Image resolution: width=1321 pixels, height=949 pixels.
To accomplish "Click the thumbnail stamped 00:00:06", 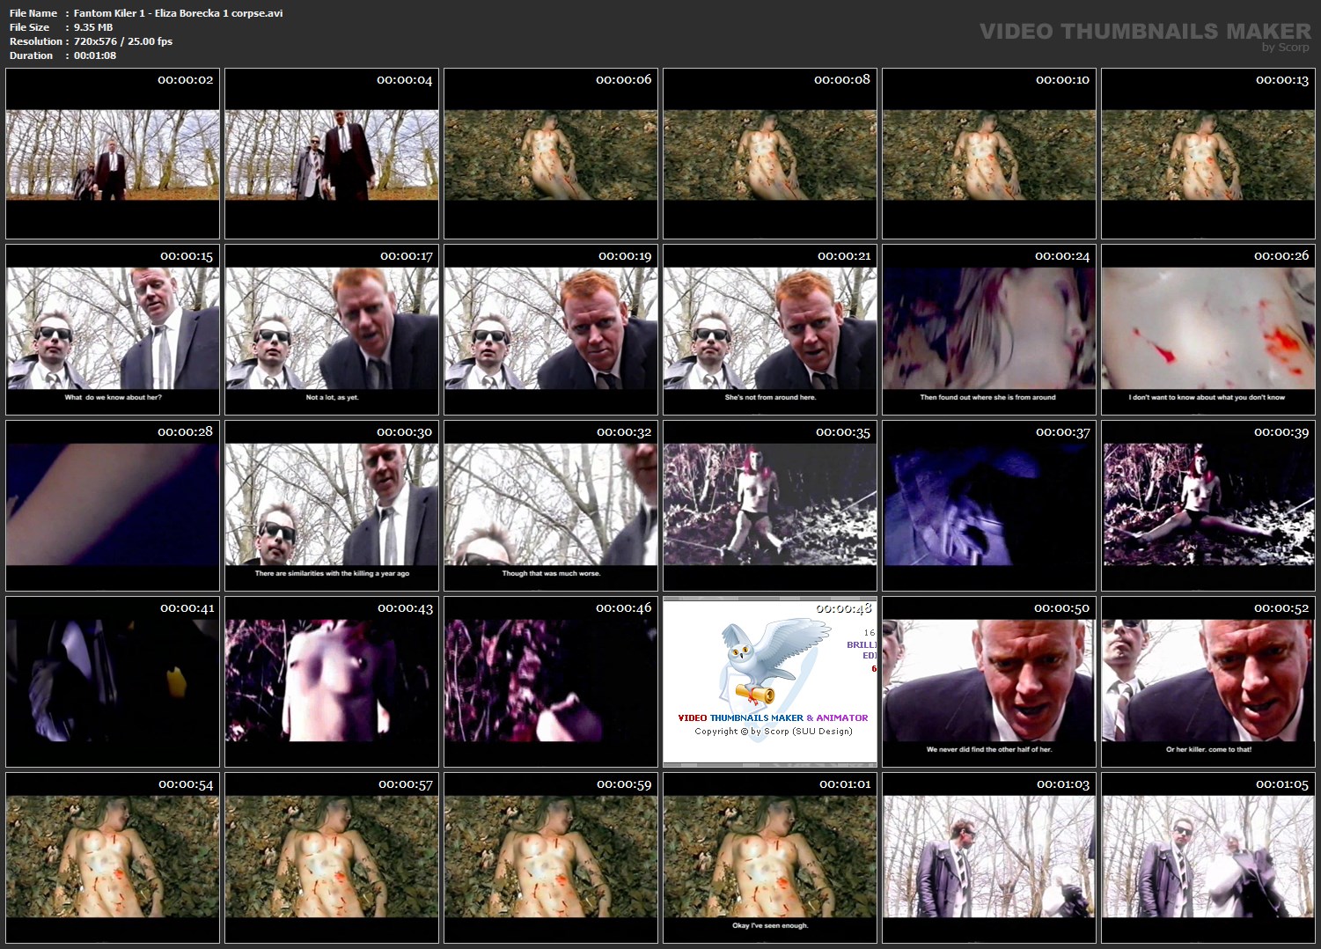I will tap(551, 154).
